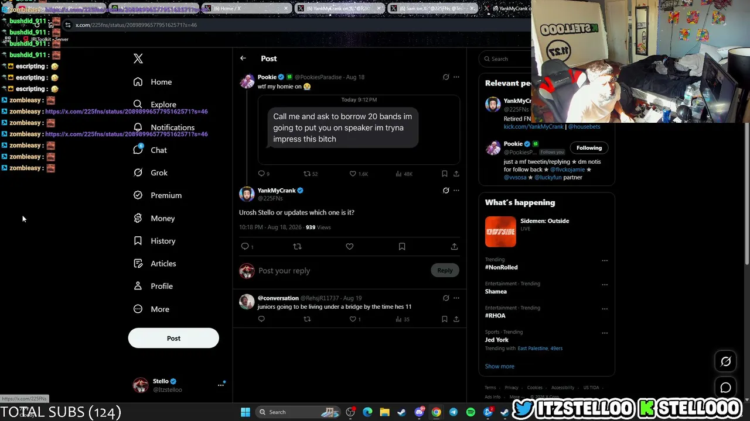Open more options for Jed York trend
Image resolution: width=750 pixels, height=421 pixels.
coord(605,333)
